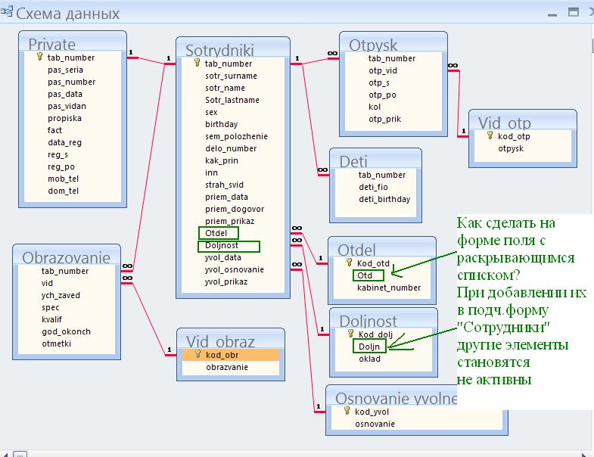Select priem_dogovor field in Sotrydniki

point(235,209)
